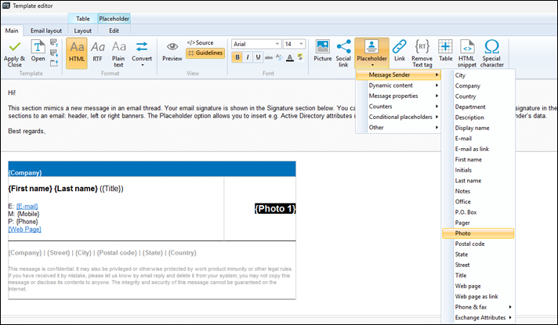Click the HTML snippet icon
The image size is (558, 325).
pyautogui.click(x=467, y=49)
